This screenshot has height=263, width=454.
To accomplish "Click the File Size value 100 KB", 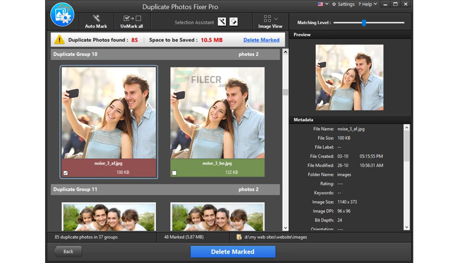I will (344, 138).
